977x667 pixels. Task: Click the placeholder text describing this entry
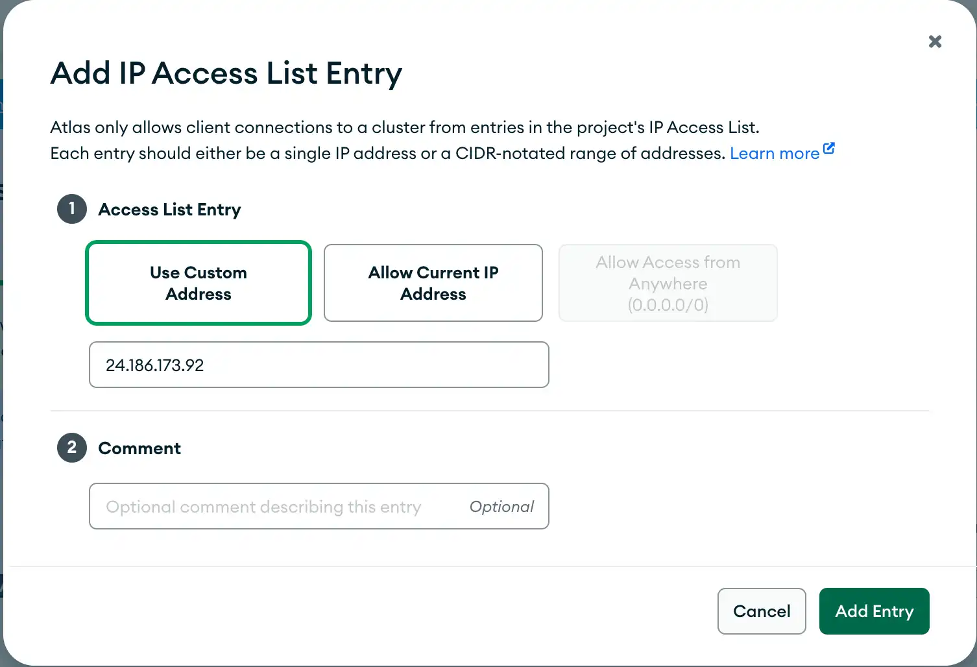[265, 506]
